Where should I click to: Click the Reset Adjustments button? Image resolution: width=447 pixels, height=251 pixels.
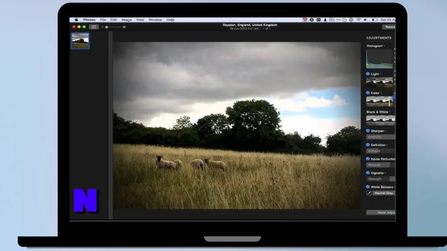(381, 212)
